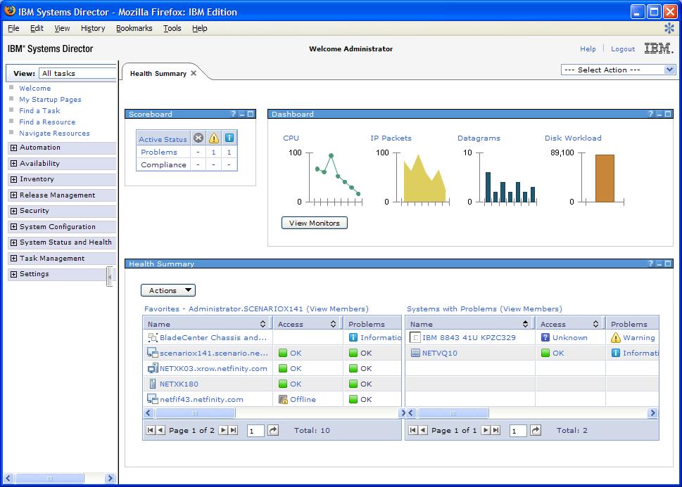Click the page number field in Favorites table
This screenshot has width=682, height=487.
[x=255, y=431]
